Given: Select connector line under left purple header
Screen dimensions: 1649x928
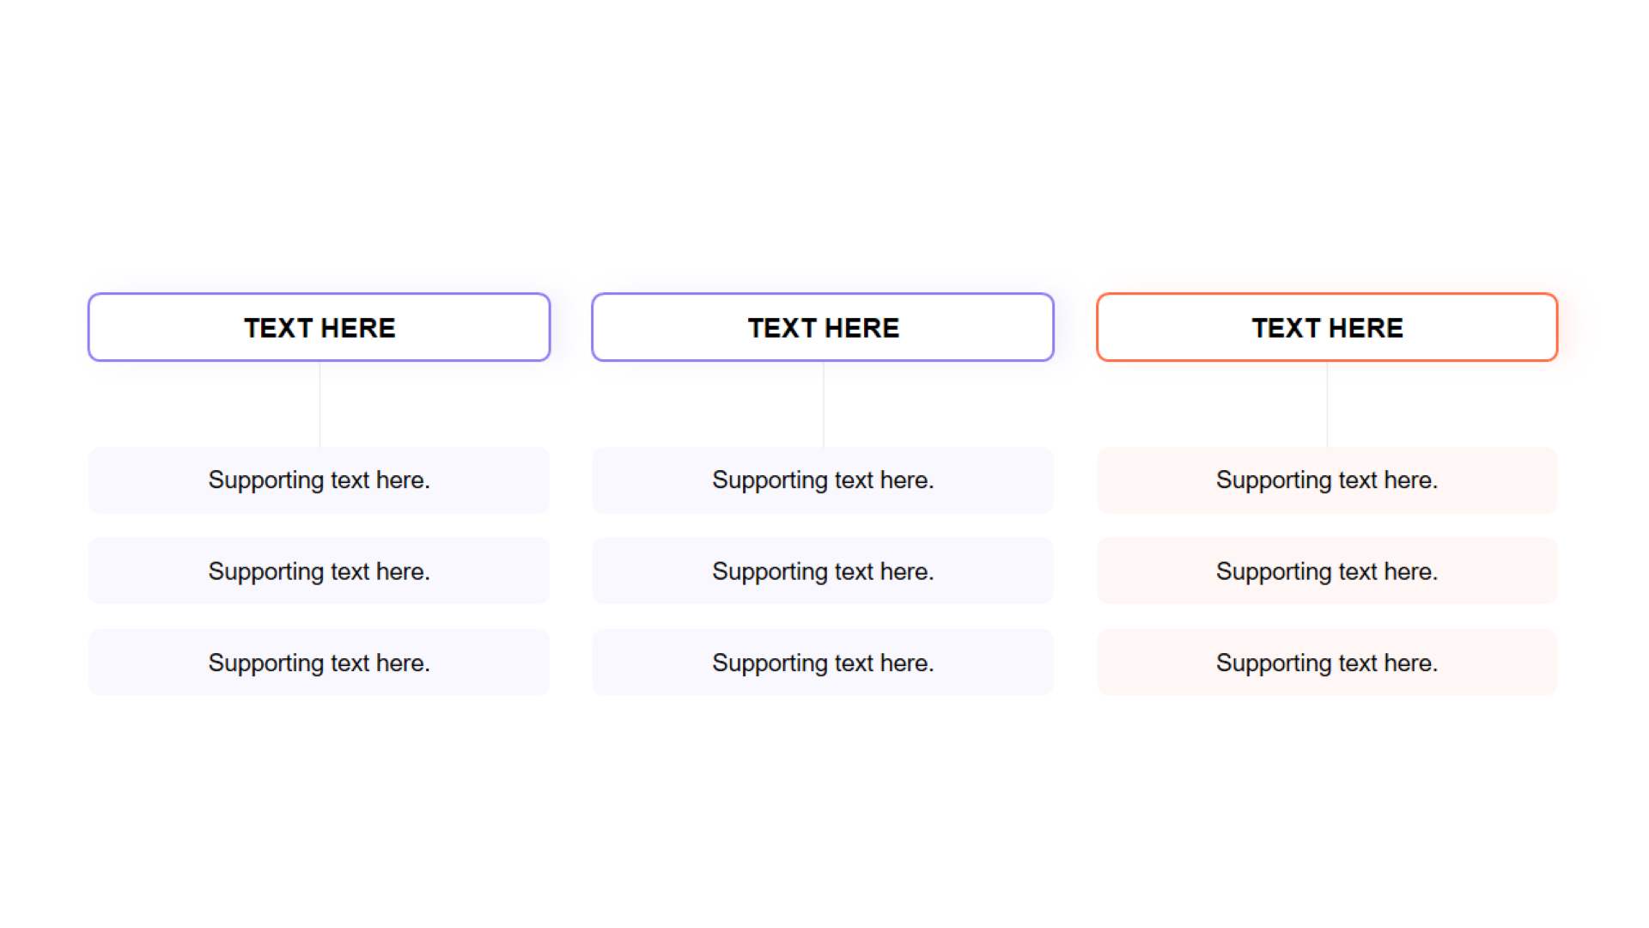Looking at the screenshot, I should 319,404.
